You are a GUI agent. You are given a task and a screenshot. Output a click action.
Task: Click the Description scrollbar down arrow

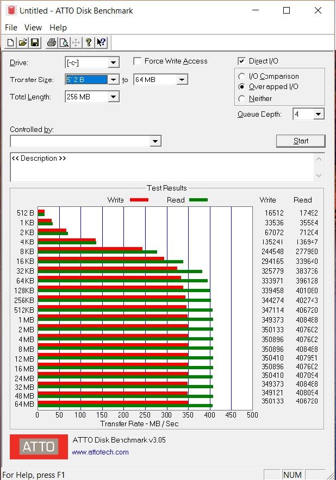(x=319, y=176)
